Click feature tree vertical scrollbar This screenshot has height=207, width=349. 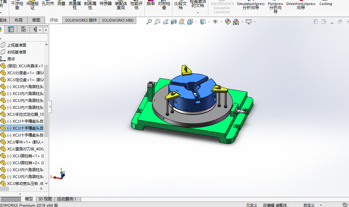click(x=46, y=101)
